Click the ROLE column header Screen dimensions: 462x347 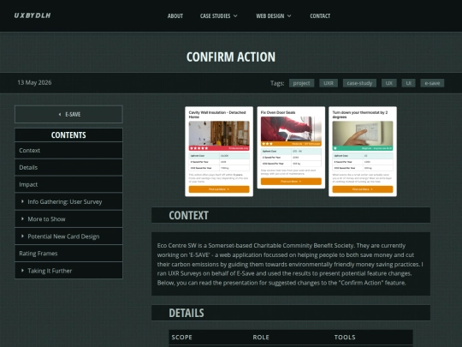point(261,337)
